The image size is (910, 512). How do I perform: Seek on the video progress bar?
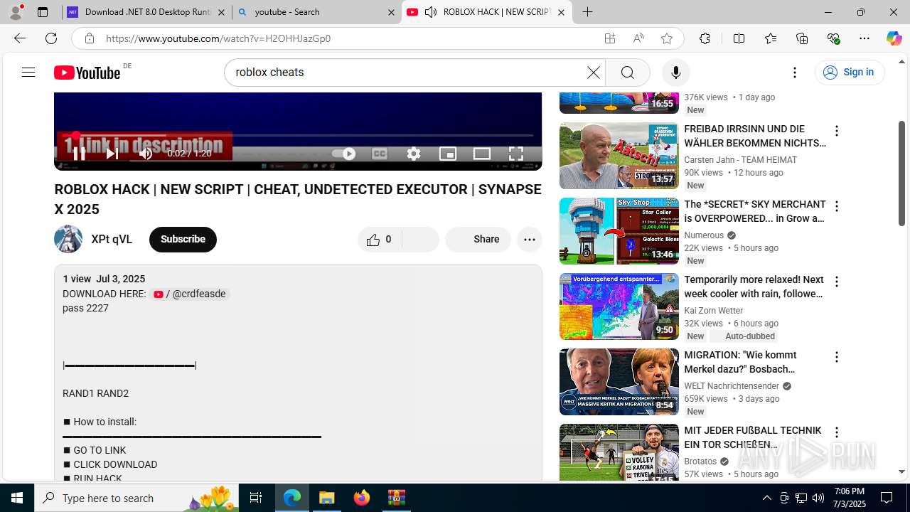[298, 135]
